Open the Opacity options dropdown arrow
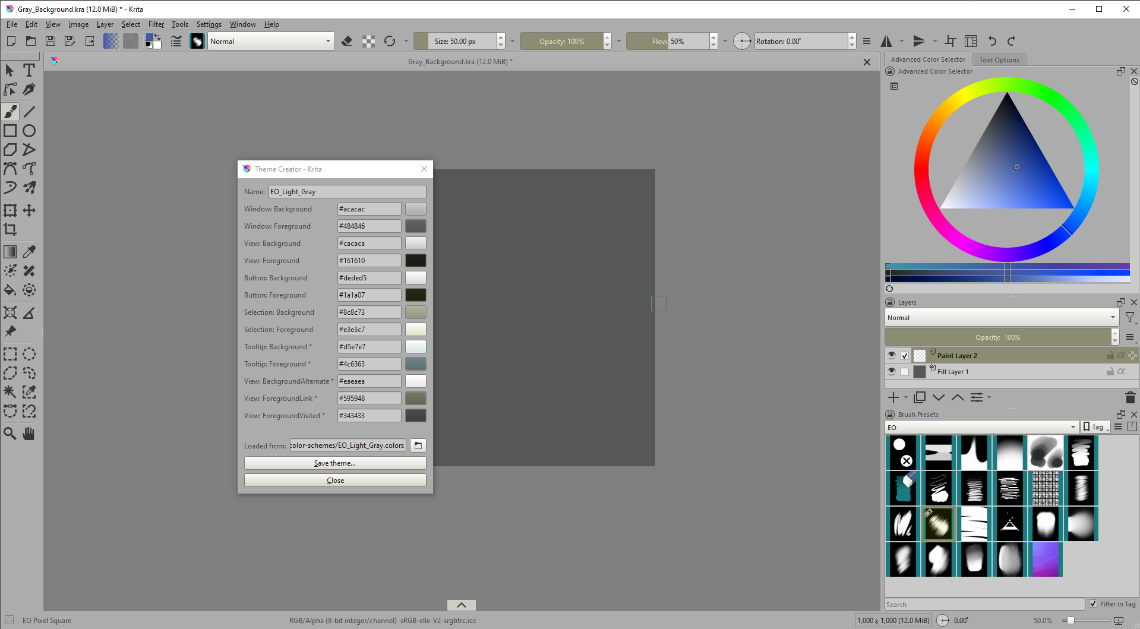 click(619, 41)
